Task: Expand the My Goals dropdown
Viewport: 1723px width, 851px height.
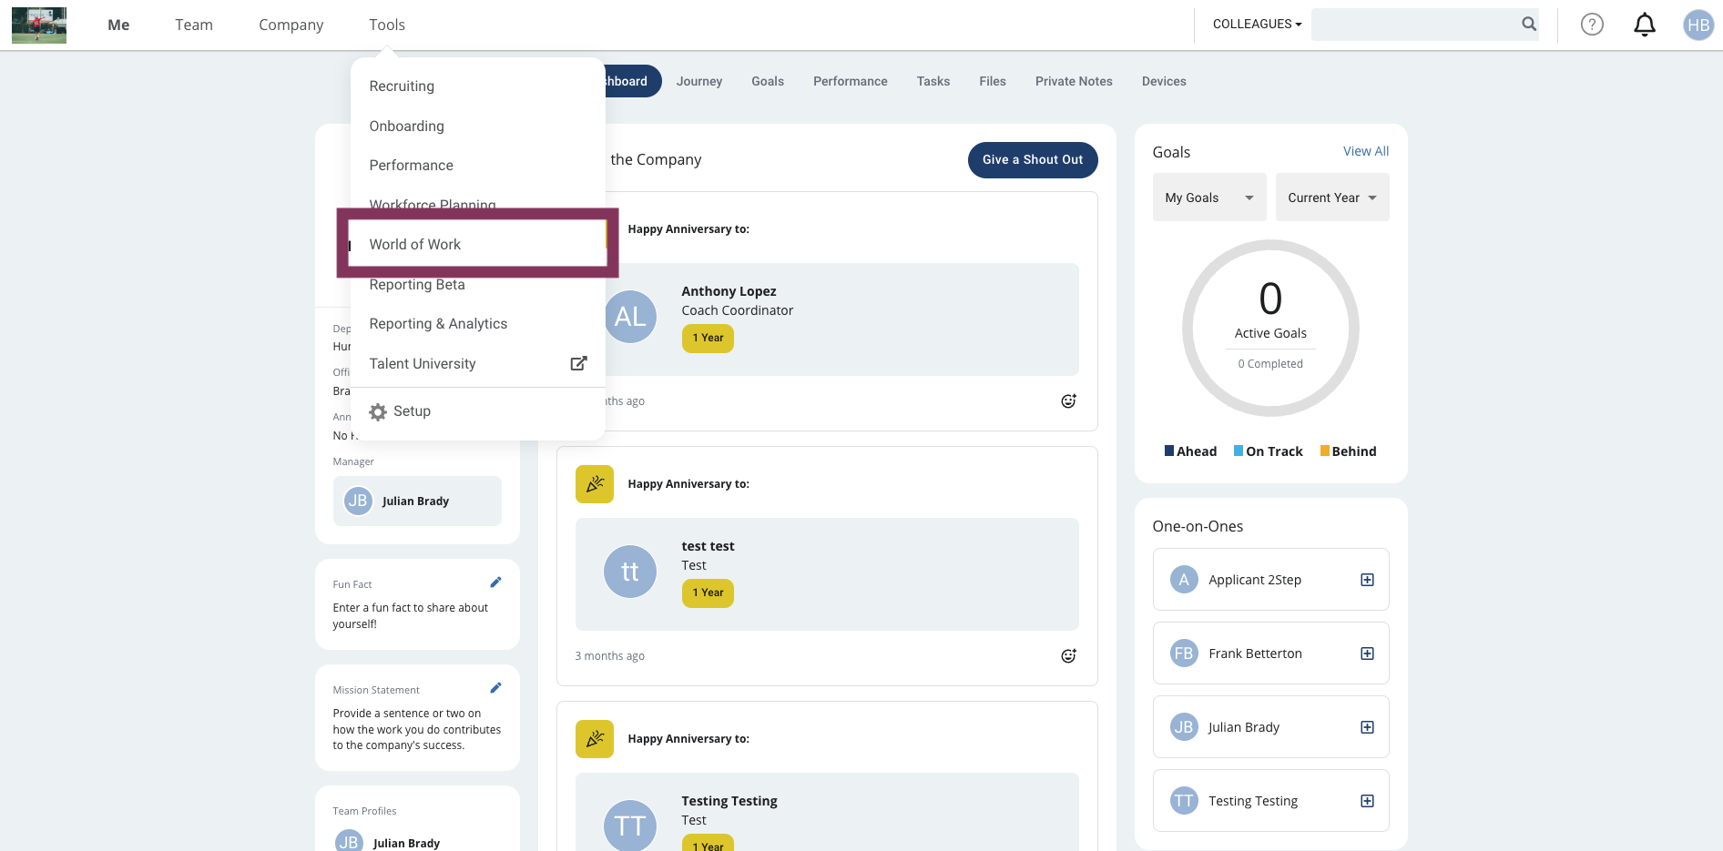Action: tap(1209, 198)
